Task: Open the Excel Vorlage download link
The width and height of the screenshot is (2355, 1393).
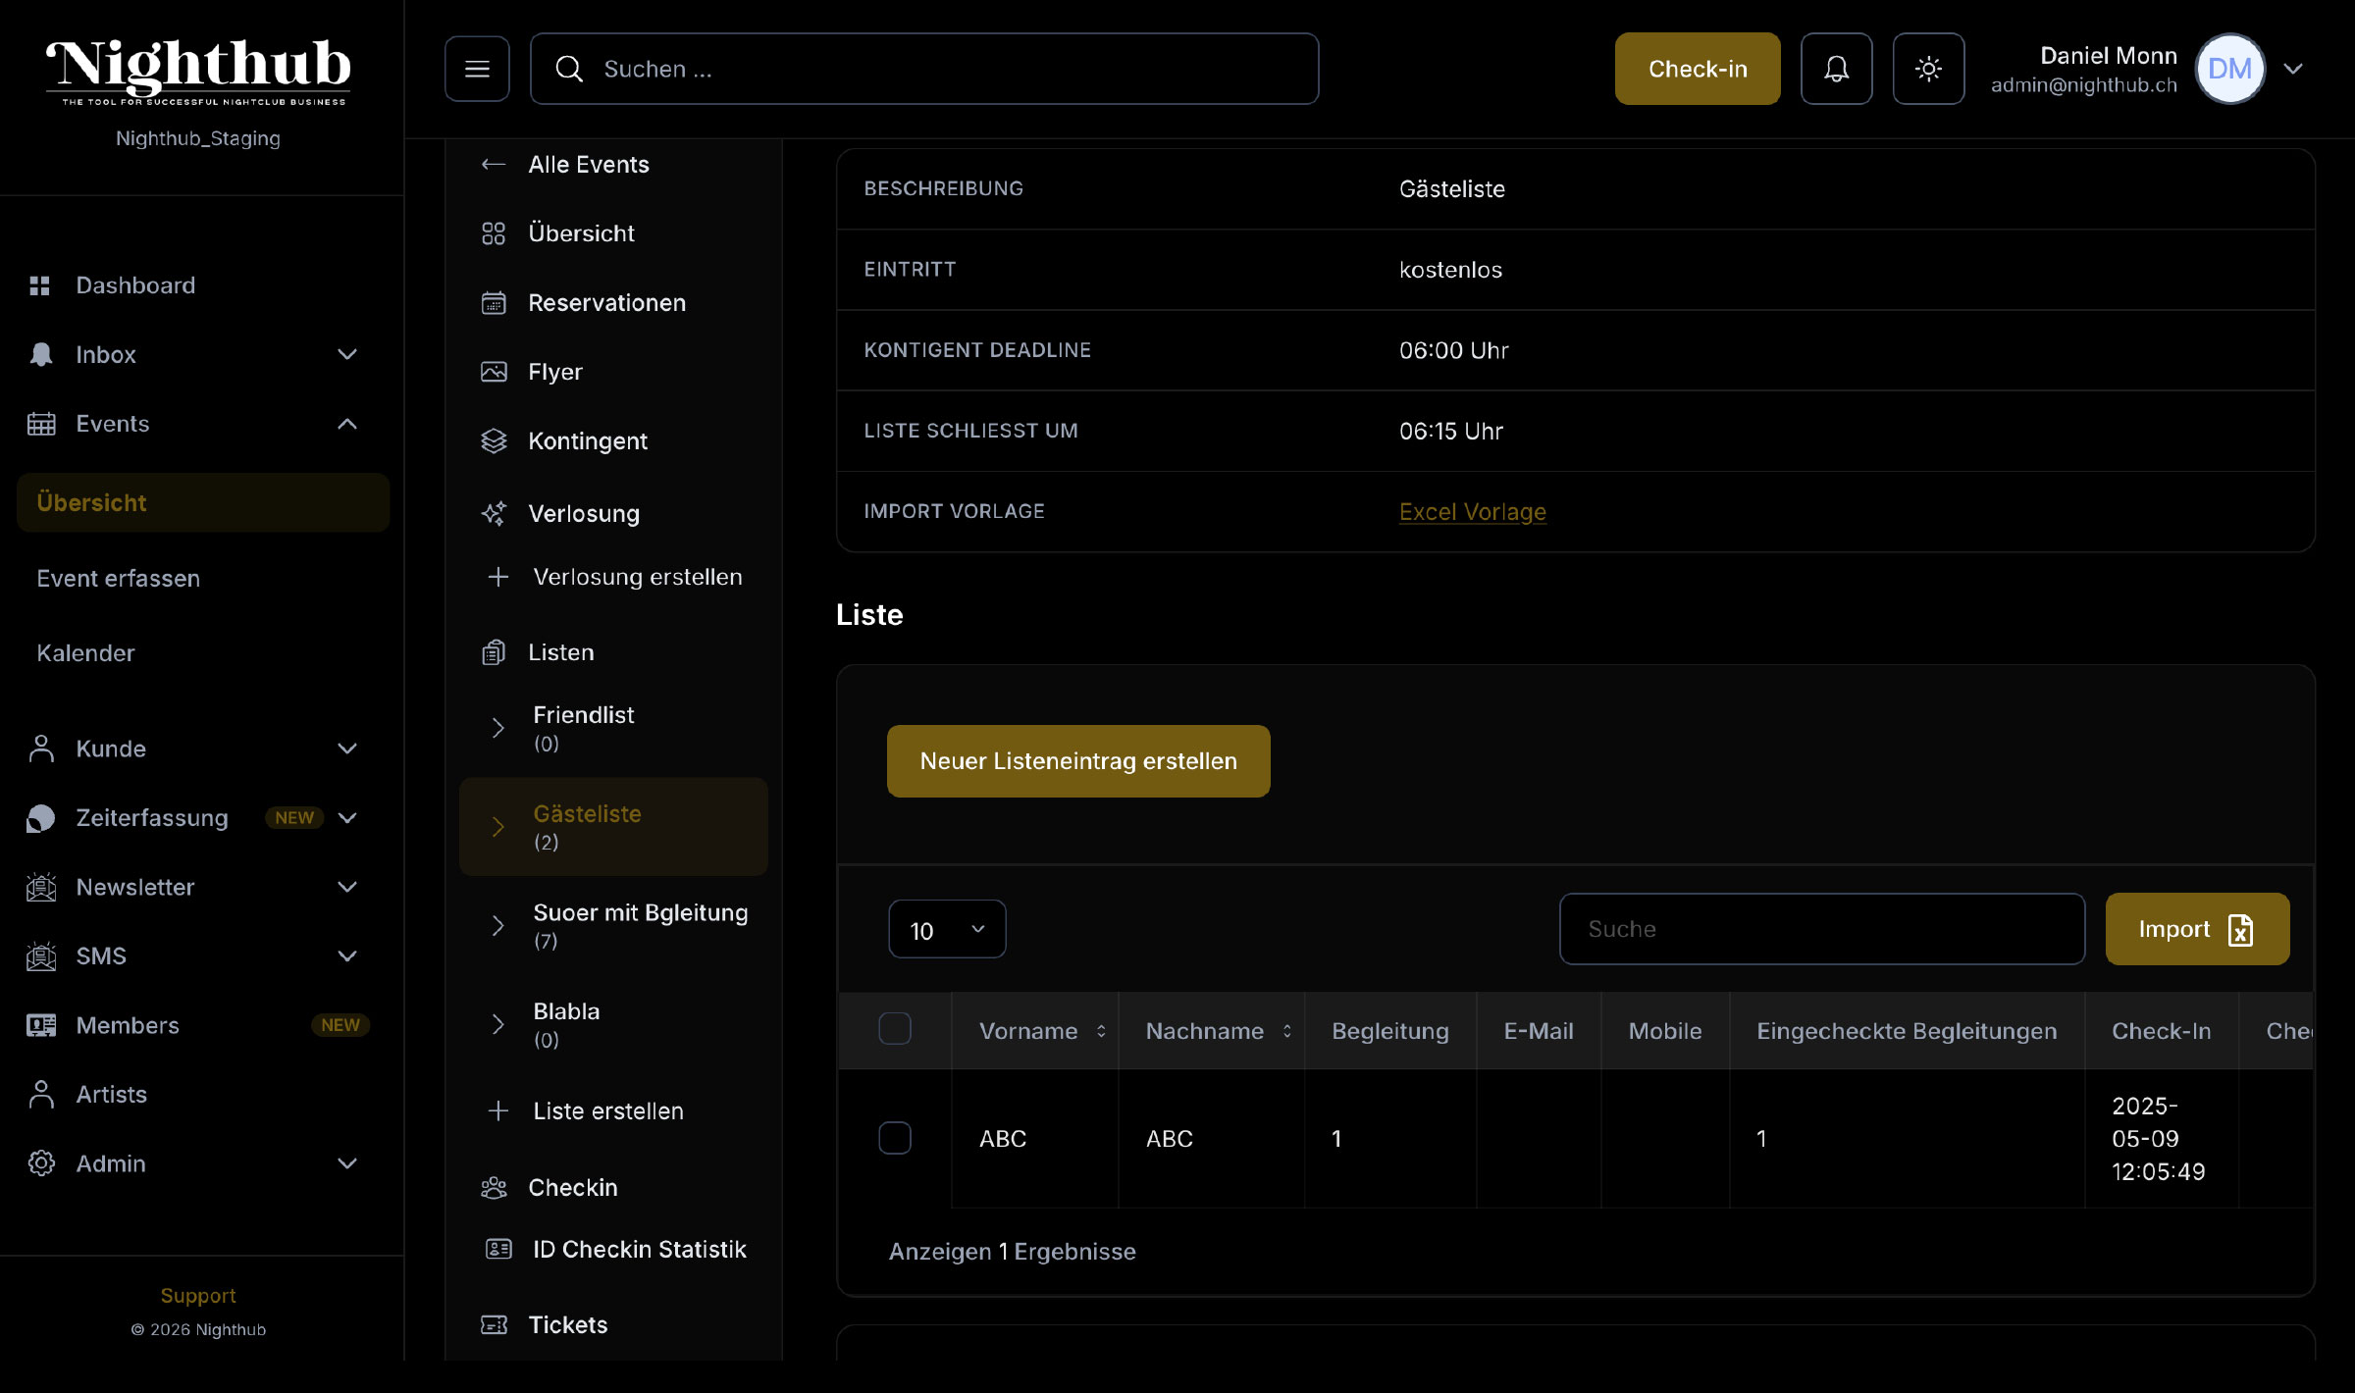Action: [1472, 511]
